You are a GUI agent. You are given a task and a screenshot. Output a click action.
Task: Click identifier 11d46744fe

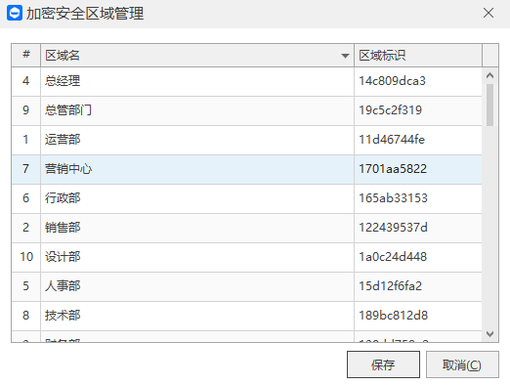(392, 140)
